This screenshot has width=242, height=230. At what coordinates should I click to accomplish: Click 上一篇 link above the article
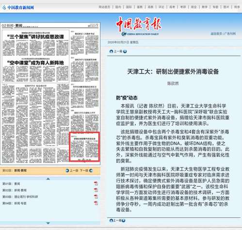[118, 51]
